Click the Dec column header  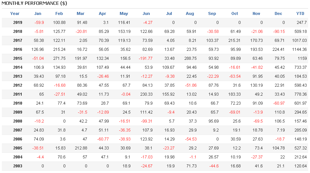pyautogui.click(x=278, y=13)
